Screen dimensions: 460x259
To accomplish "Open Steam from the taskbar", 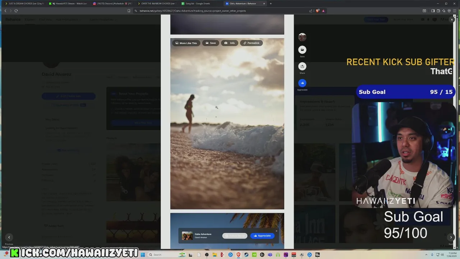I will tap(246, 255).
